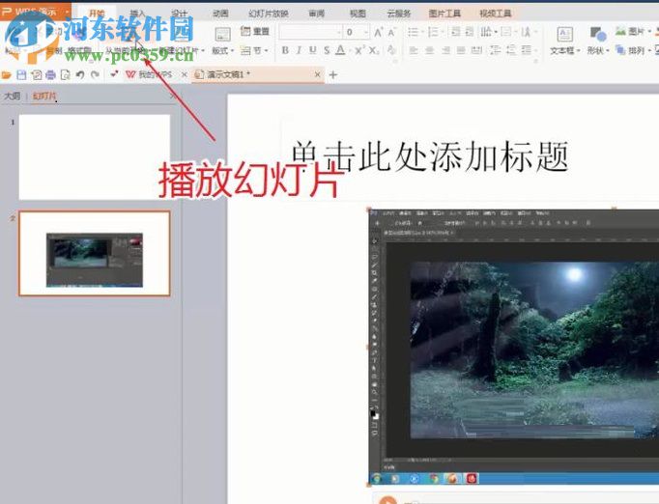
Task: Apply bulleted list
Action: pyautogui.click(x=415, y=32)
